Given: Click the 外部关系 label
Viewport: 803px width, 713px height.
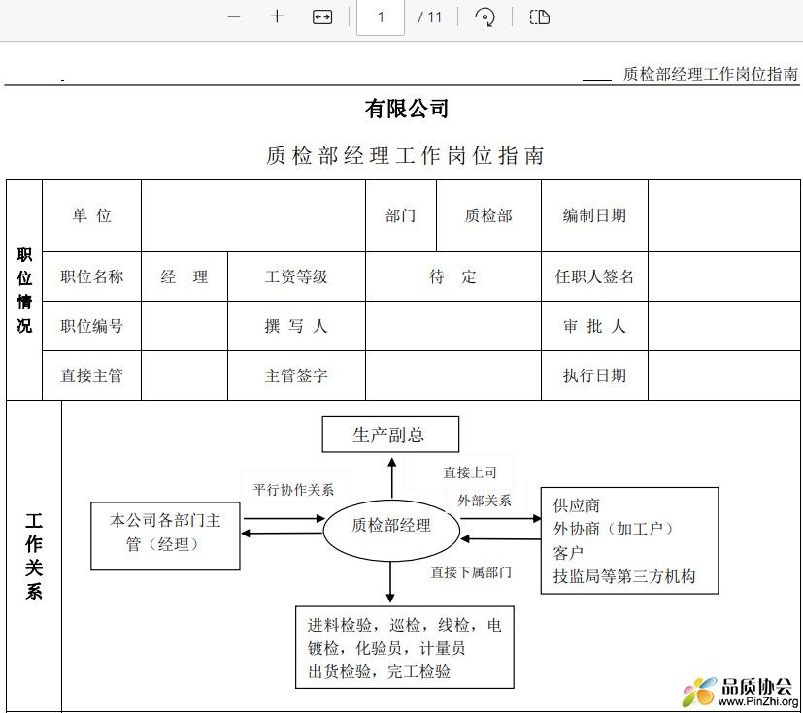Looking at the screenshot, I should pyautogui.click(x=485, y=501).
